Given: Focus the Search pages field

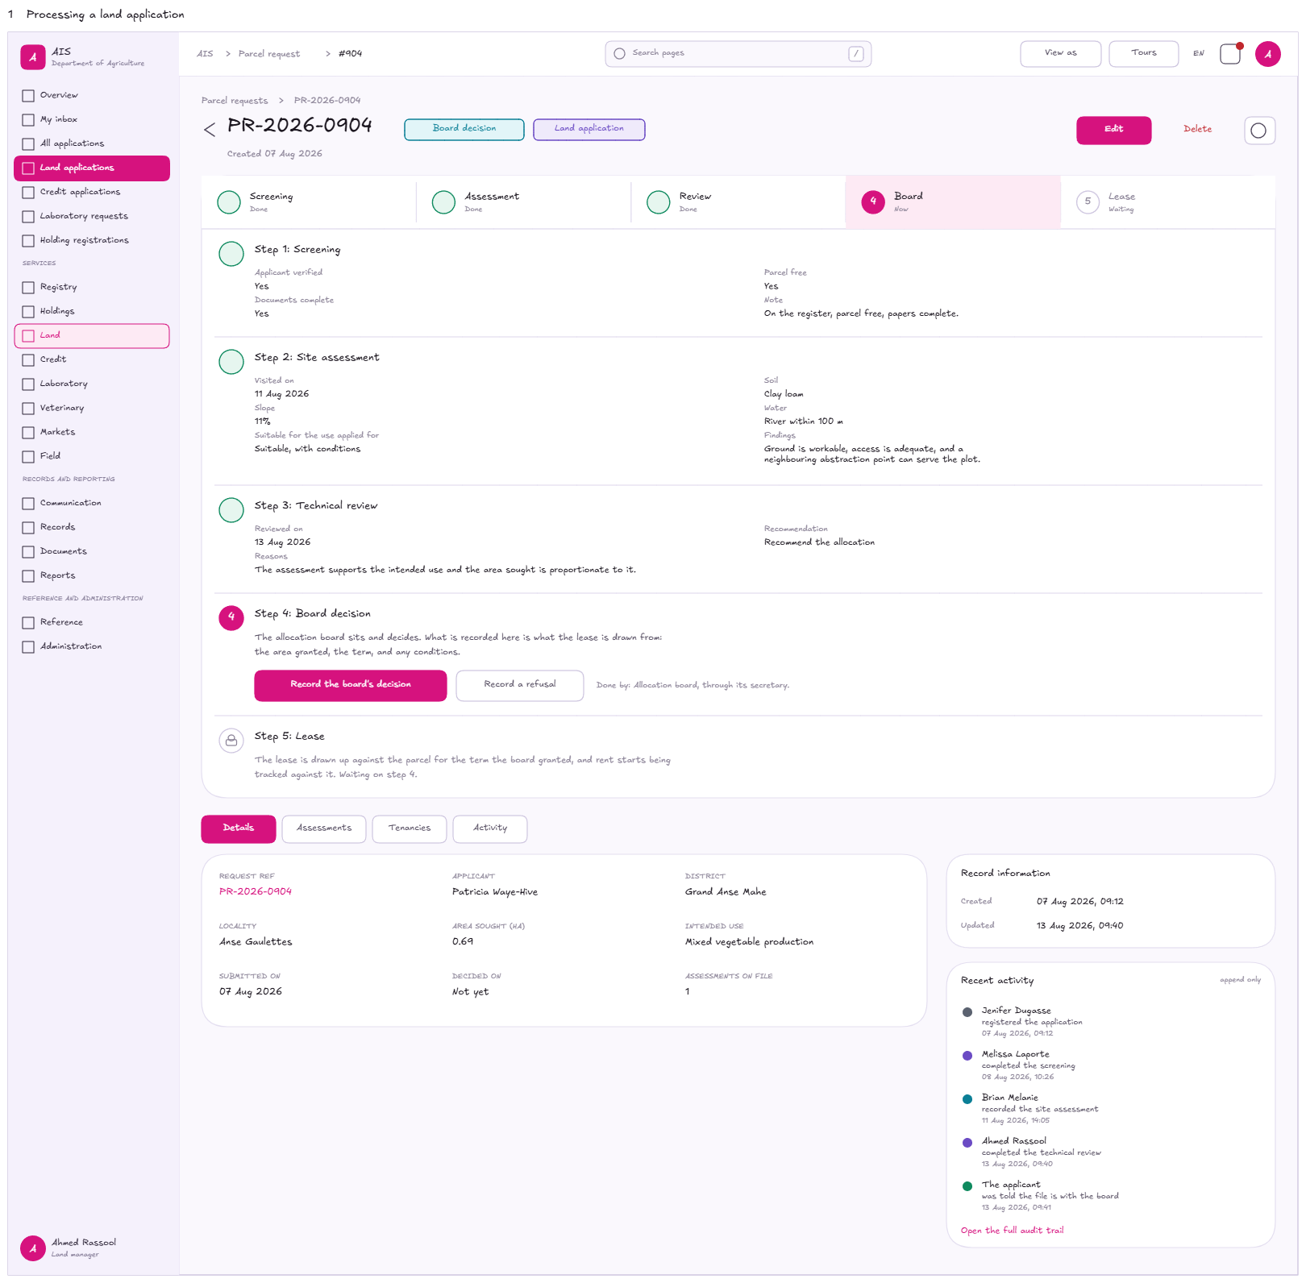Looking at the screenshot, I should click(738, 54).
